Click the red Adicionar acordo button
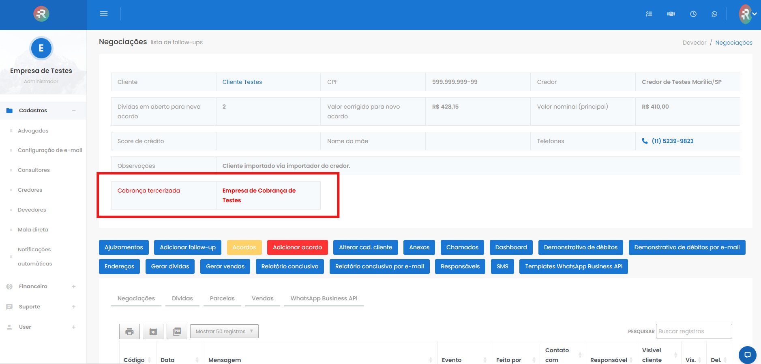Viewport: 761px width, 364px height. click(297, 247)
